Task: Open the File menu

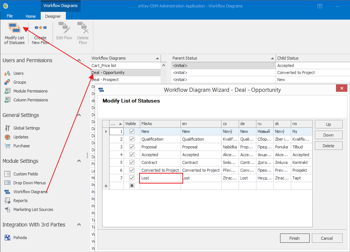Action: click(10, 16)
